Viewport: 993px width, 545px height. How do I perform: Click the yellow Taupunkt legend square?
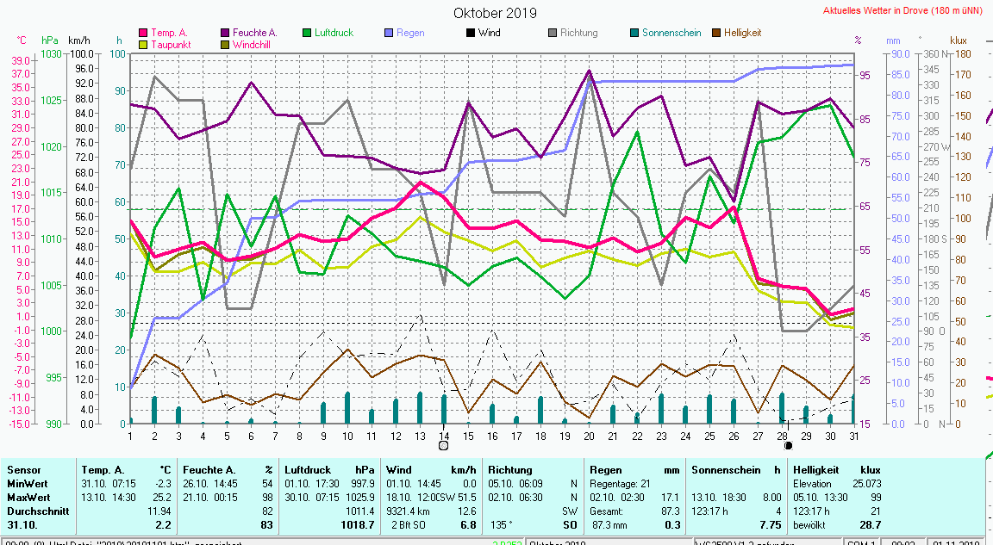pos(144,44)
